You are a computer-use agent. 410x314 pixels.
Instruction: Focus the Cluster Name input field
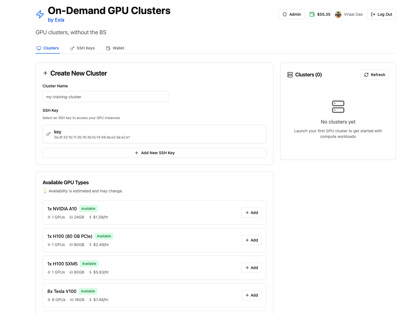tap(106, 97)
